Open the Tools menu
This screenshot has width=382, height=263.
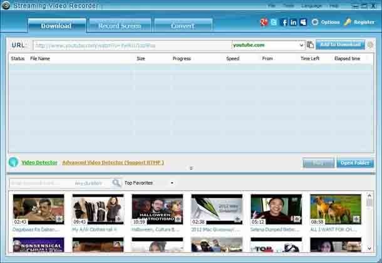[289, 6]
